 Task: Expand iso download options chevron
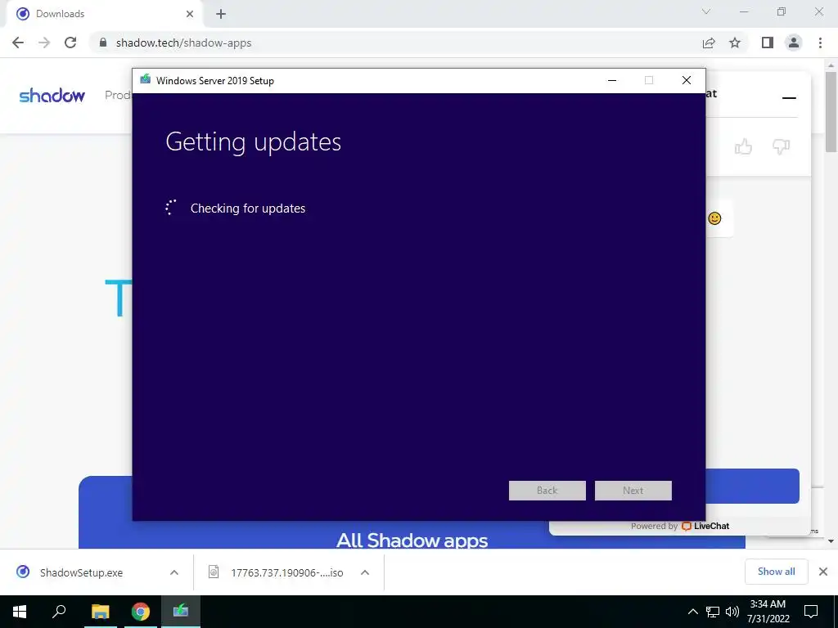(x=365, y=572)
